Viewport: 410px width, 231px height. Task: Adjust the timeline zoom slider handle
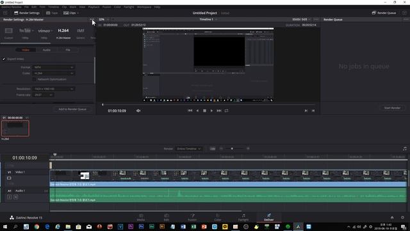232,148
